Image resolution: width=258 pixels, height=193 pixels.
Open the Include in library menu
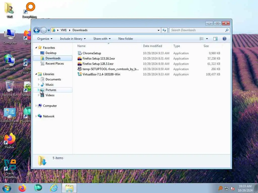point(73,39)
